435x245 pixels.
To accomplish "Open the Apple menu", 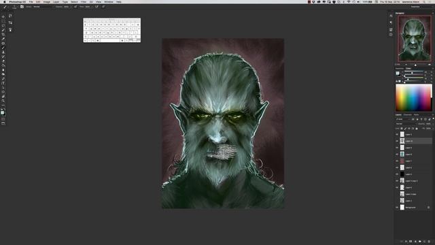I will [x=5, y=1].
